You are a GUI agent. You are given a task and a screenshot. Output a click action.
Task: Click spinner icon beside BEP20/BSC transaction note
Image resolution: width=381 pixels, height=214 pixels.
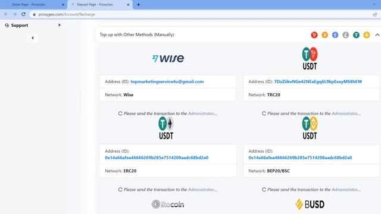(264, 190)
